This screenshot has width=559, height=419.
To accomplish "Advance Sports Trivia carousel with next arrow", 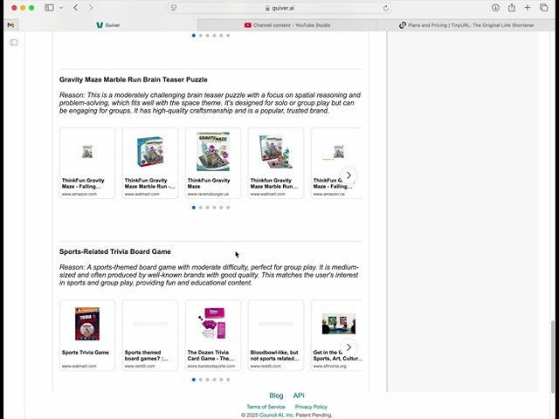I will 349,347.
